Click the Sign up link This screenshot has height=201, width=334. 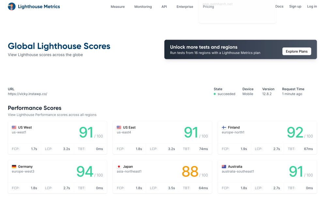pos(295,6)
